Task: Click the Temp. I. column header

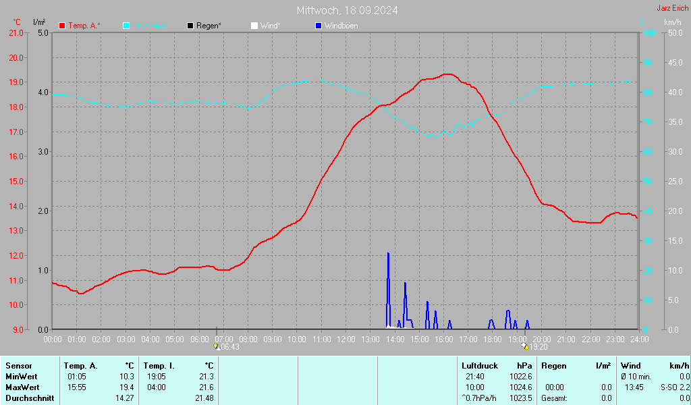Action: pyautogui.click(x=159, y=366)
